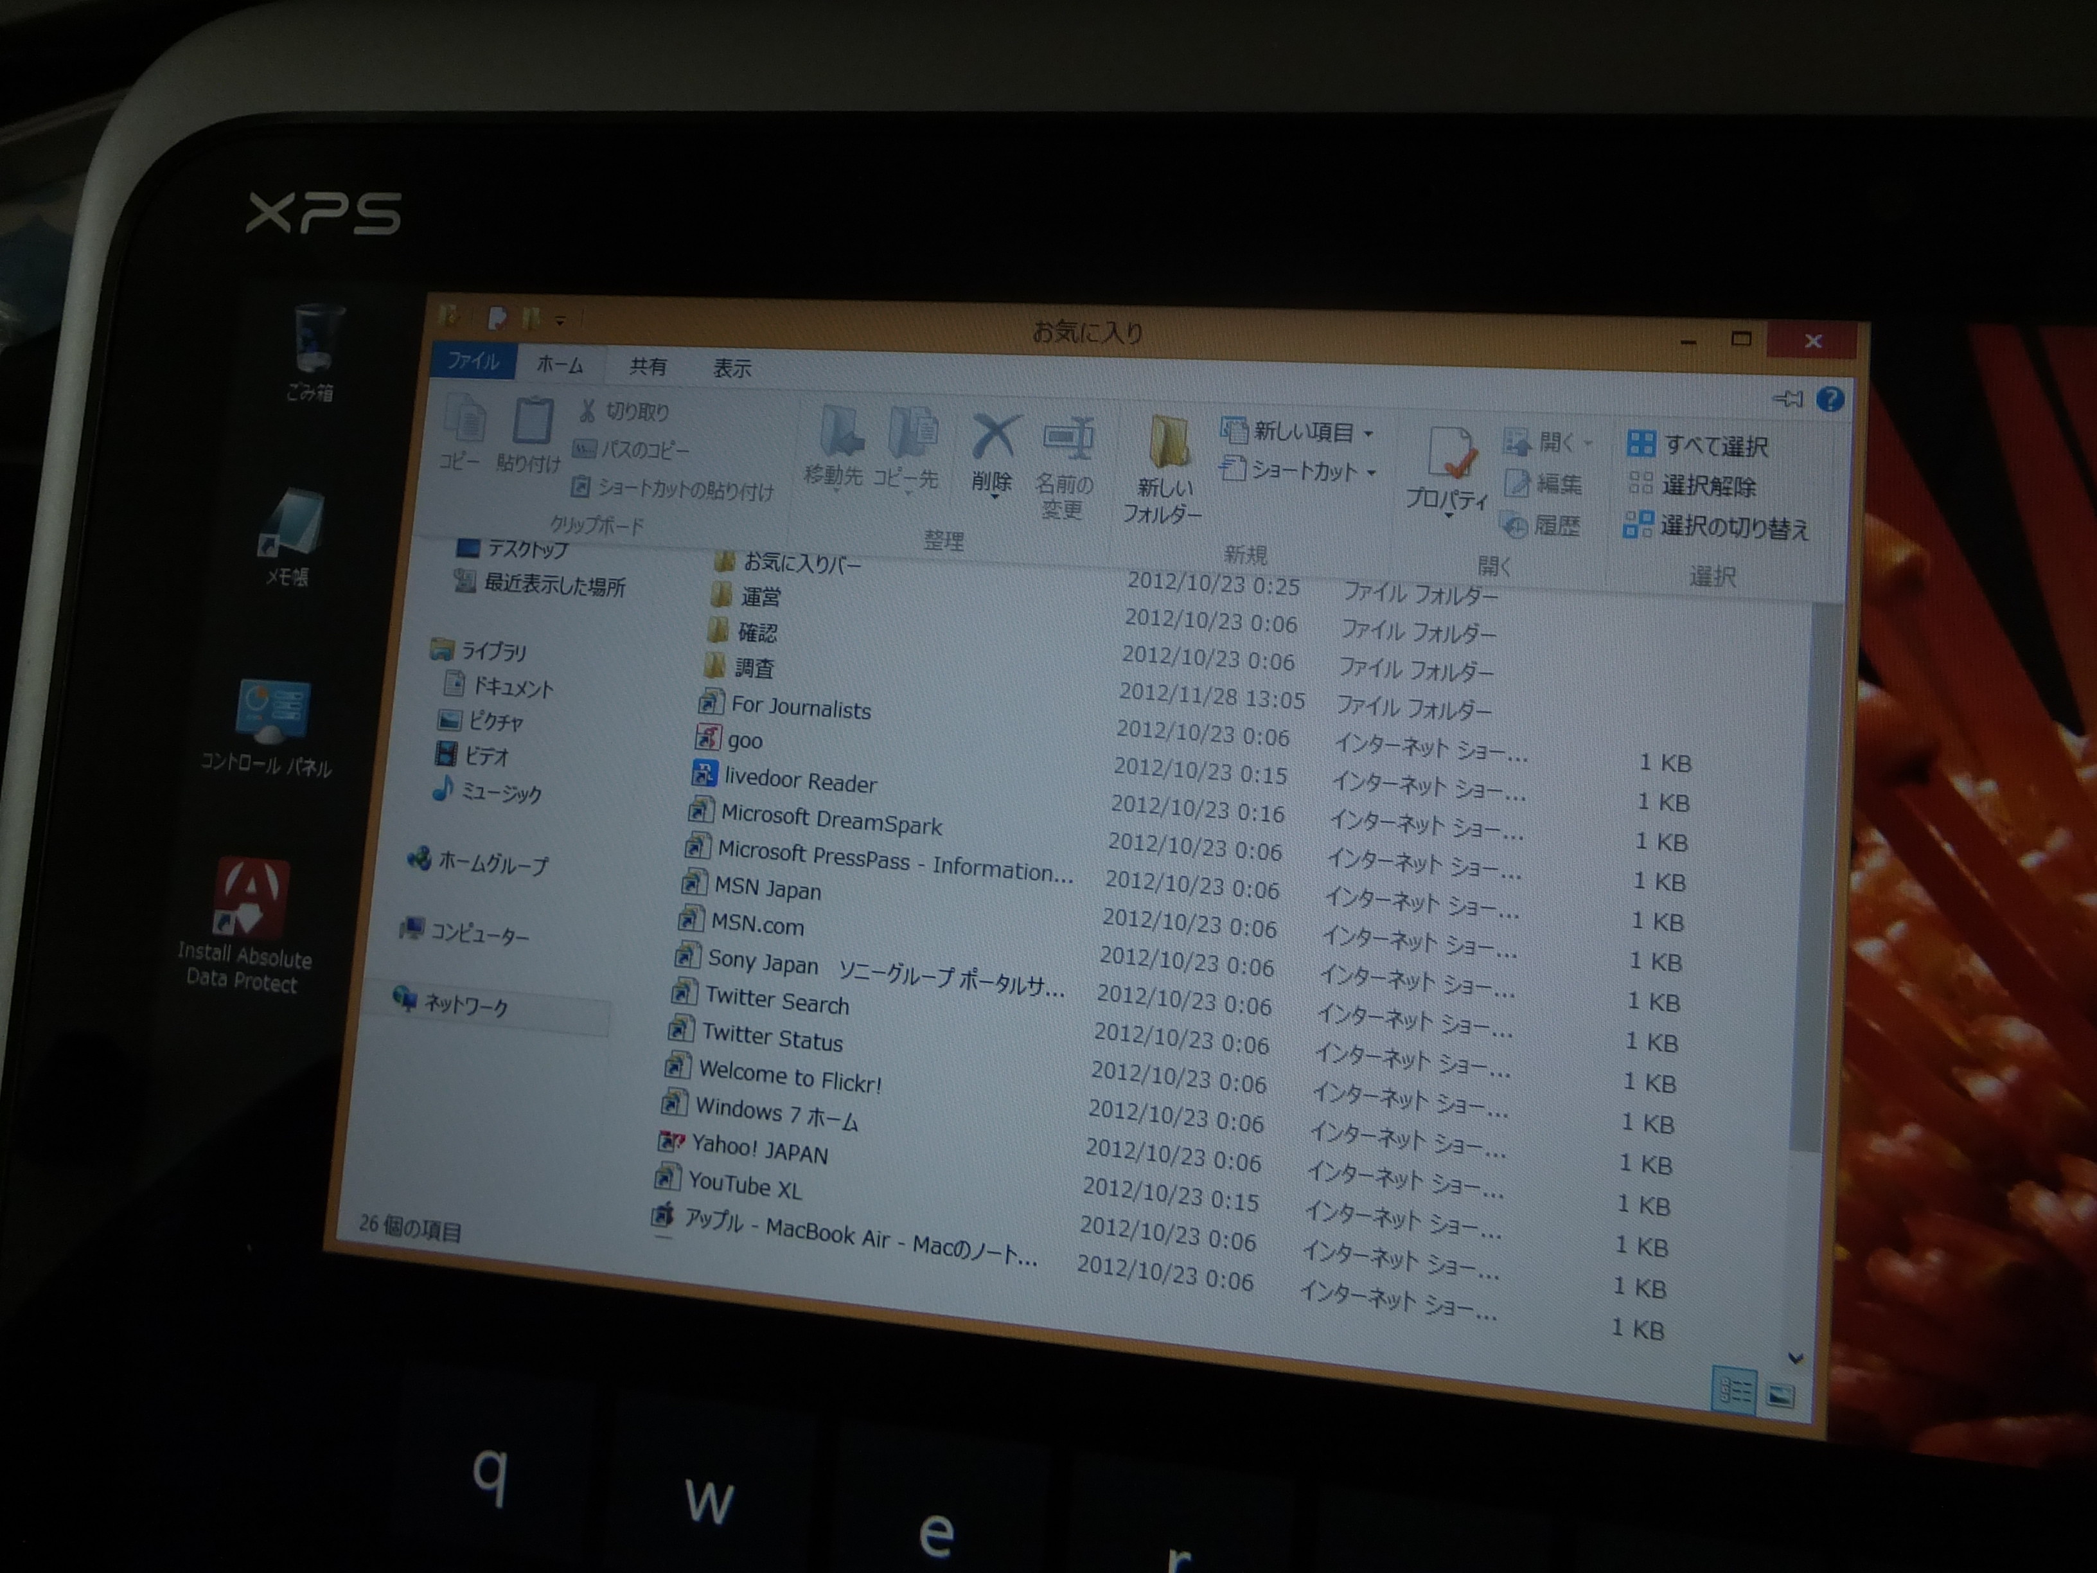Open the ファイル tab

click(x=473, y=360)
